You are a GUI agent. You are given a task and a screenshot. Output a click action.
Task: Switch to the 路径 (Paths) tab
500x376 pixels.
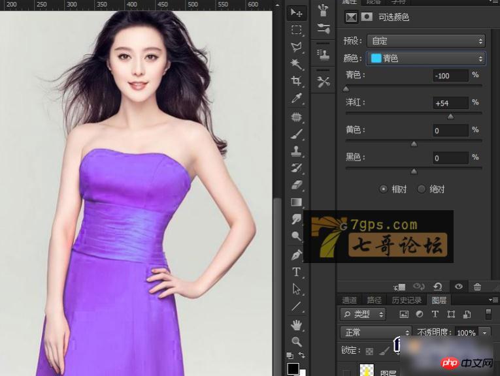click(375, 300)
